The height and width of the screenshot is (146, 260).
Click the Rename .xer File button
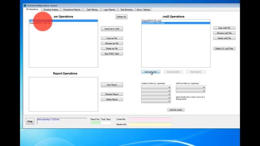click(112, 43)
